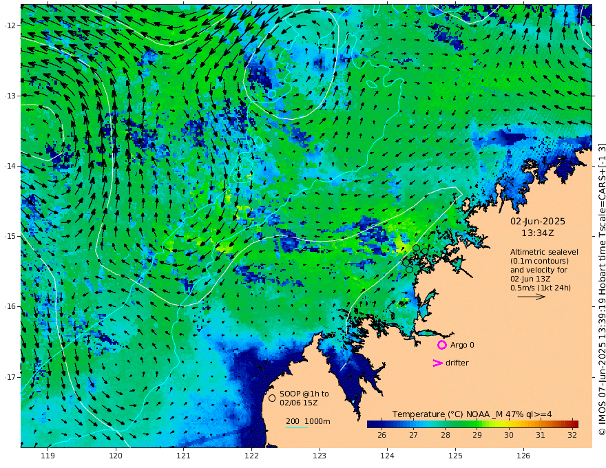Click the 'Altimetric sealevel' legend text

(544, 252)
